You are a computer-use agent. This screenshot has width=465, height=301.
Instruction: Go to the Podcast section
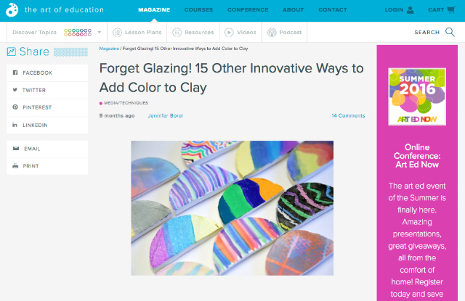(284, 32)
